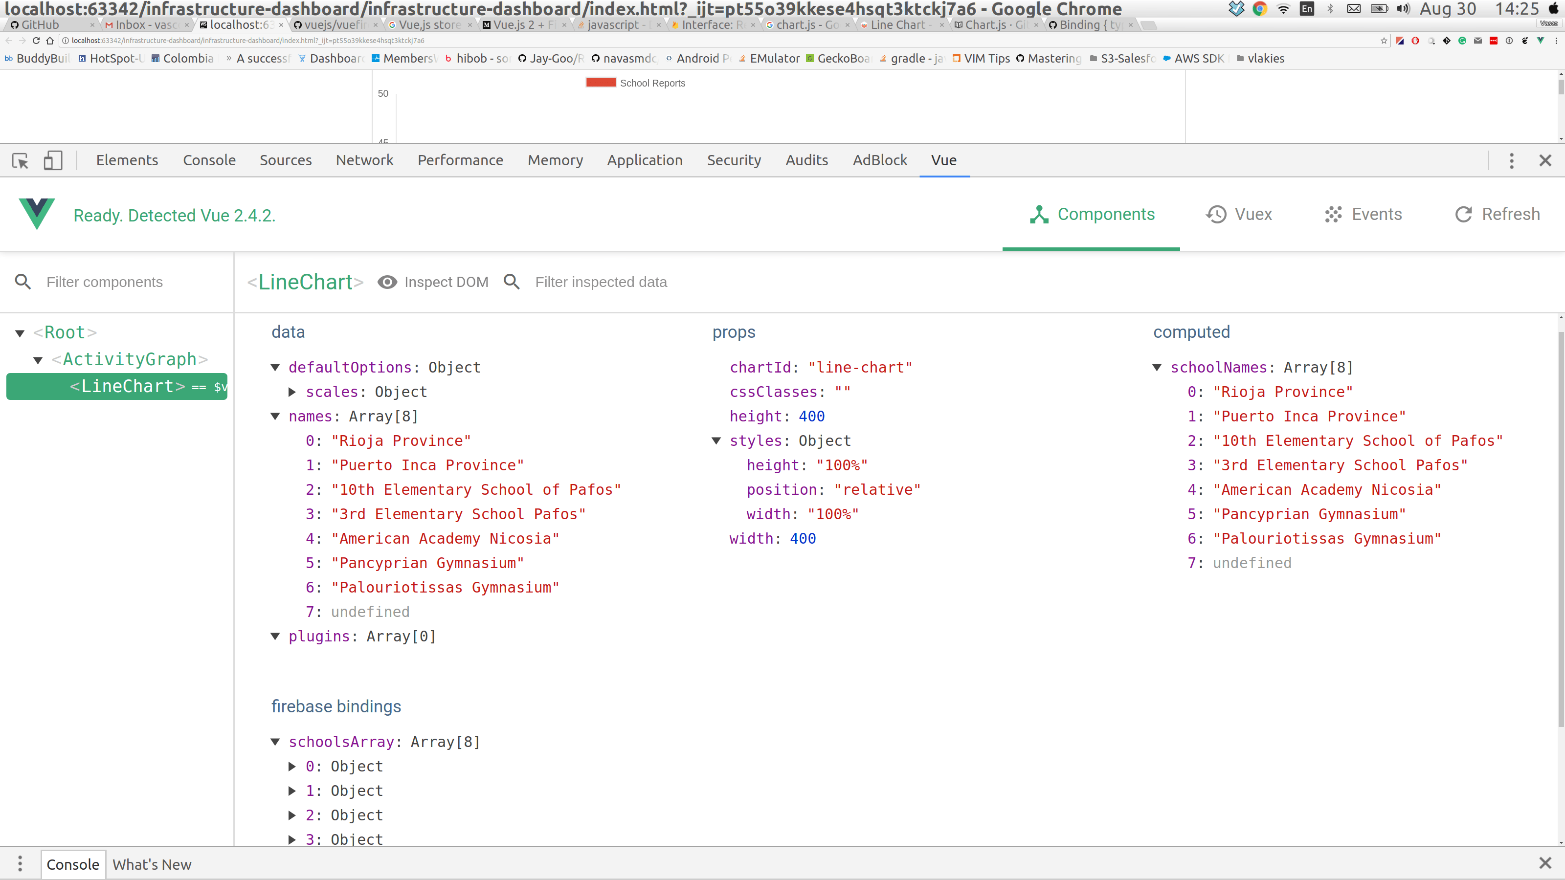
Task: Open the GitHub browser tab
Action: click(x=50, y=25)
